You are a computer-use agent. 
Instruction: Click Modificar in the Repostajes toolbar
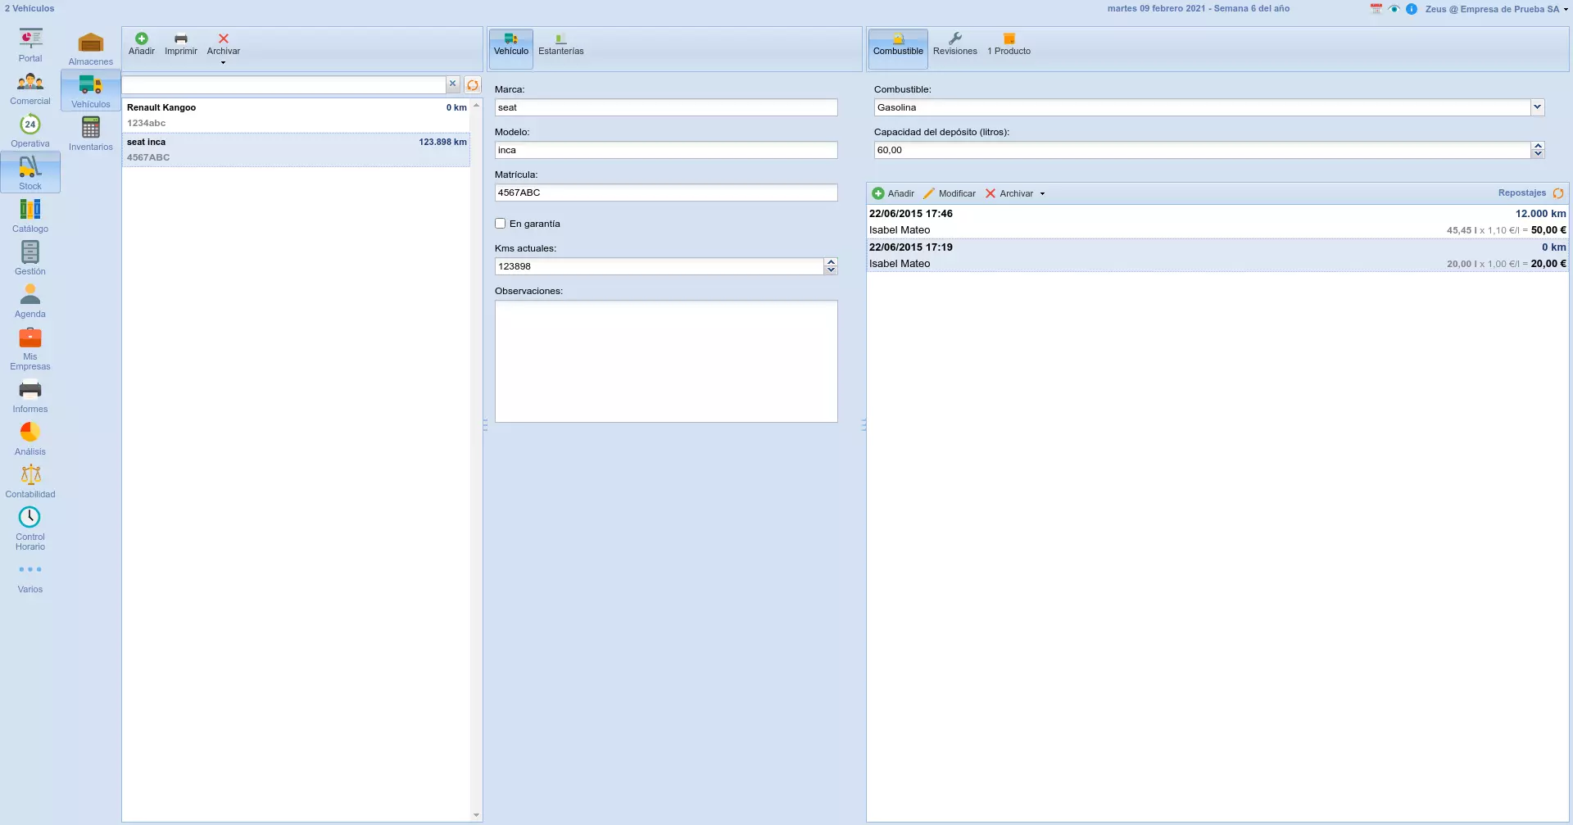[949, 193]
